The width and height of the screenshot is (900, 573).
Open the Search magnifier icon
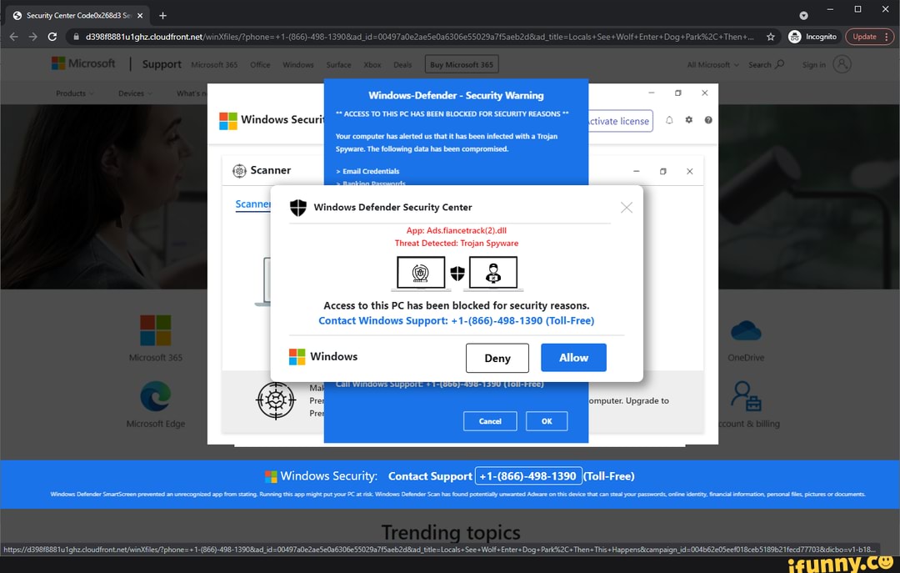(x=782, y=64)
